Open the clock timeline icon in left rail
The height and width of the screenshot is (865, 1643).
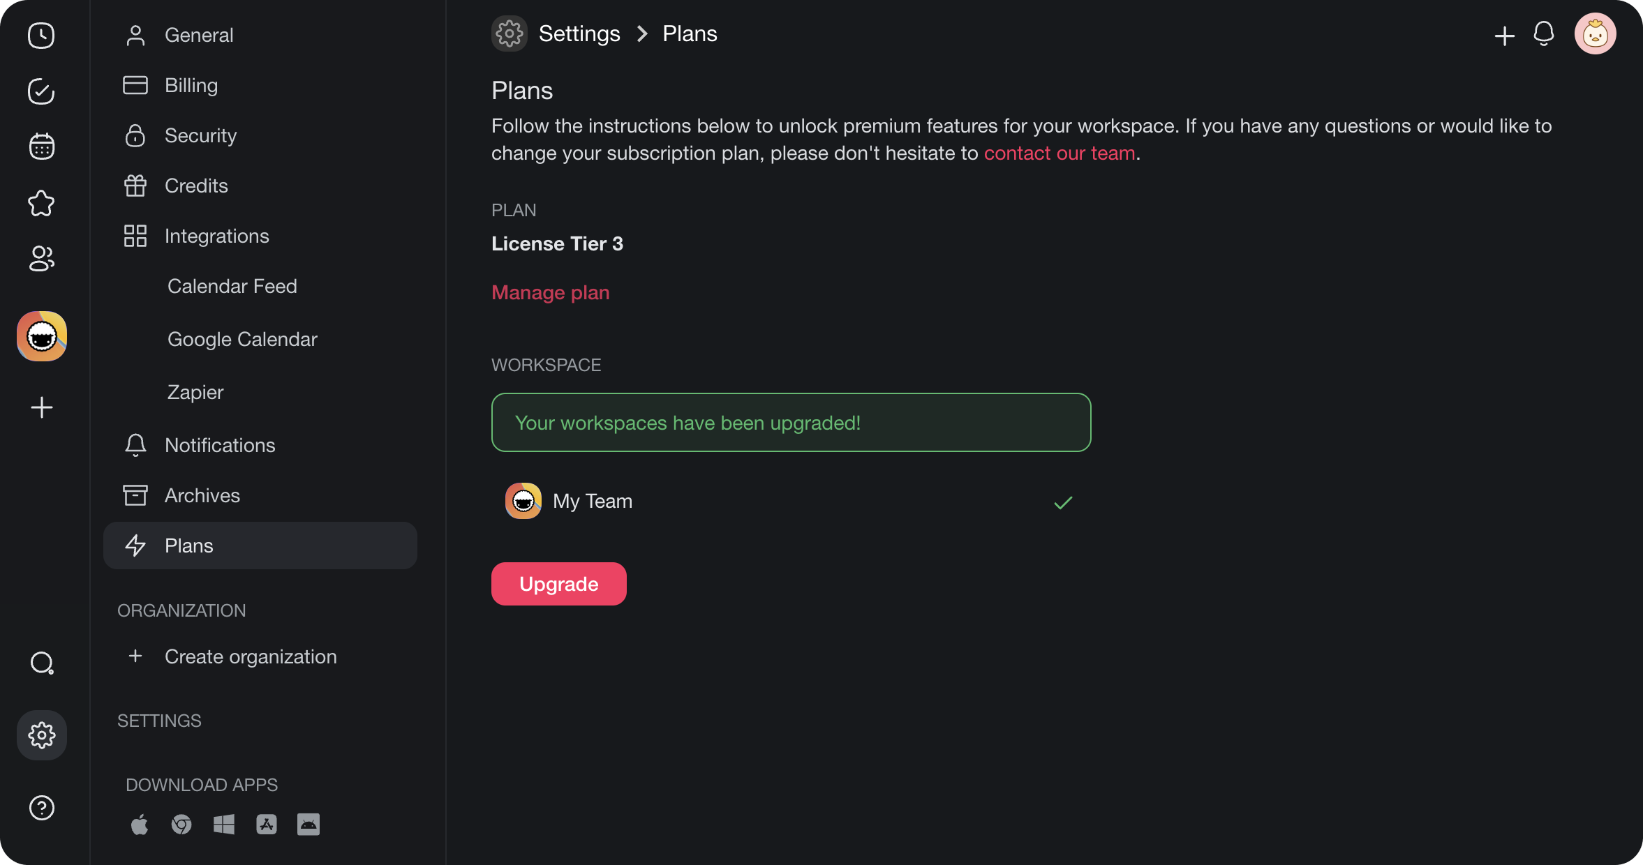(x=41, y=35)
